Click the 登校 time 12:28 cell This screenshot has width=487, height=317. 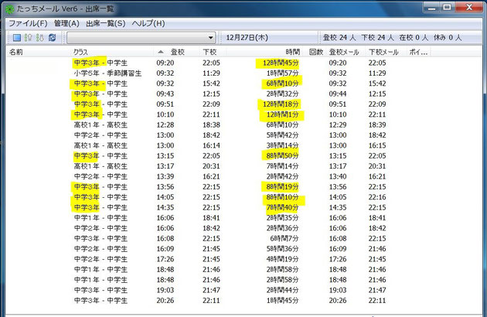[x=165, y=124]
